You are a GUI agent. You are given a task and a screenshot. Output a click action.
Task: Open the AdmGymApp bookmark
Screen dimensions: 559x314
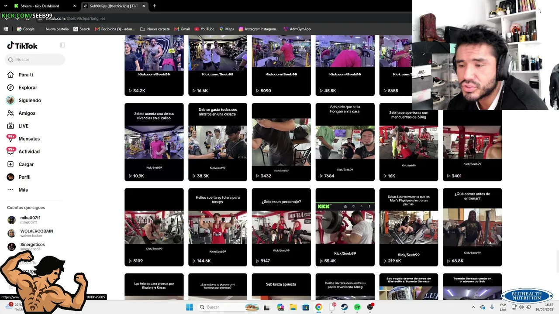click(297, 29)
